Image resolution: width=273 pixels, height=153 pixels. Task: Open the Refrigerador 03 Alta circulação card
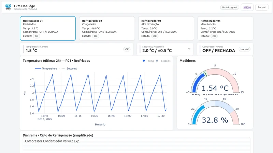(166, 28)
